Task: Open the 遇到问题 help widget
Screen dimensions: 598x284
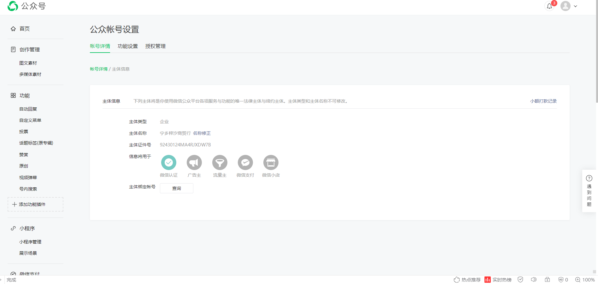Action: point(589,191)
